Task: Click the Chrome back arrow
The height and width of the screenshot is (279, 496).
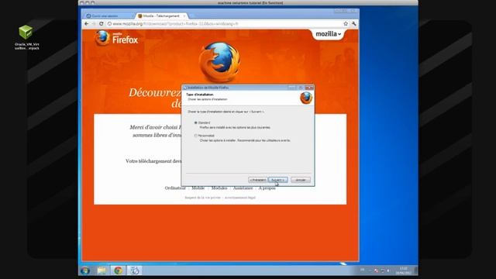Action: click(x=87, y=24)
